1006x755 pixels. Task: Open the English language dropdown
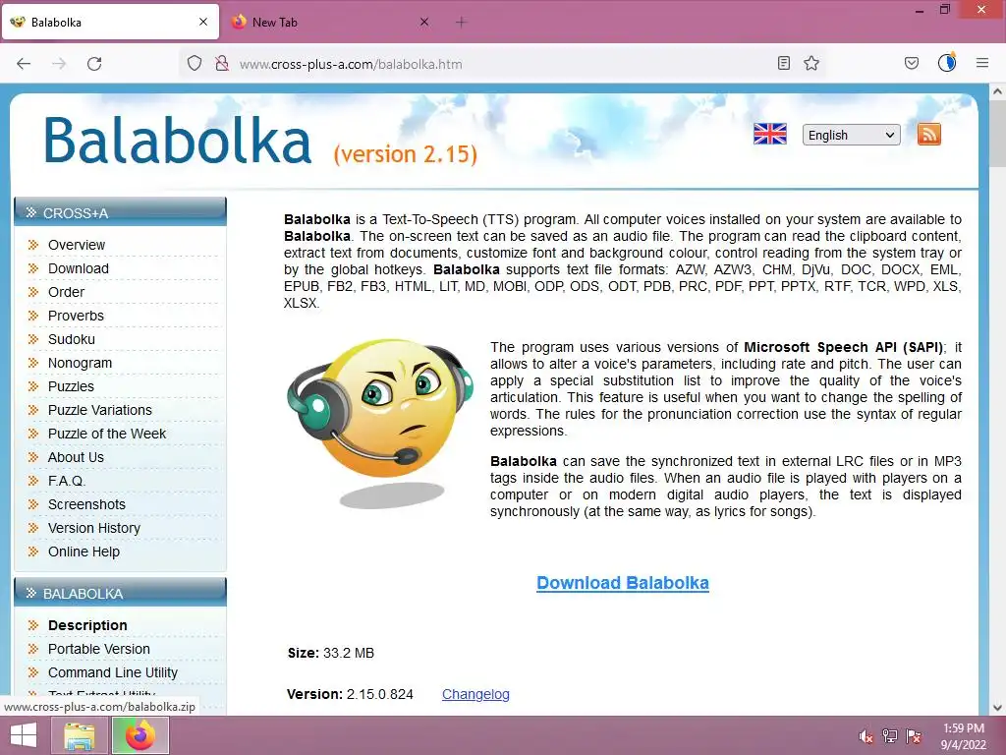click(852, 135)
